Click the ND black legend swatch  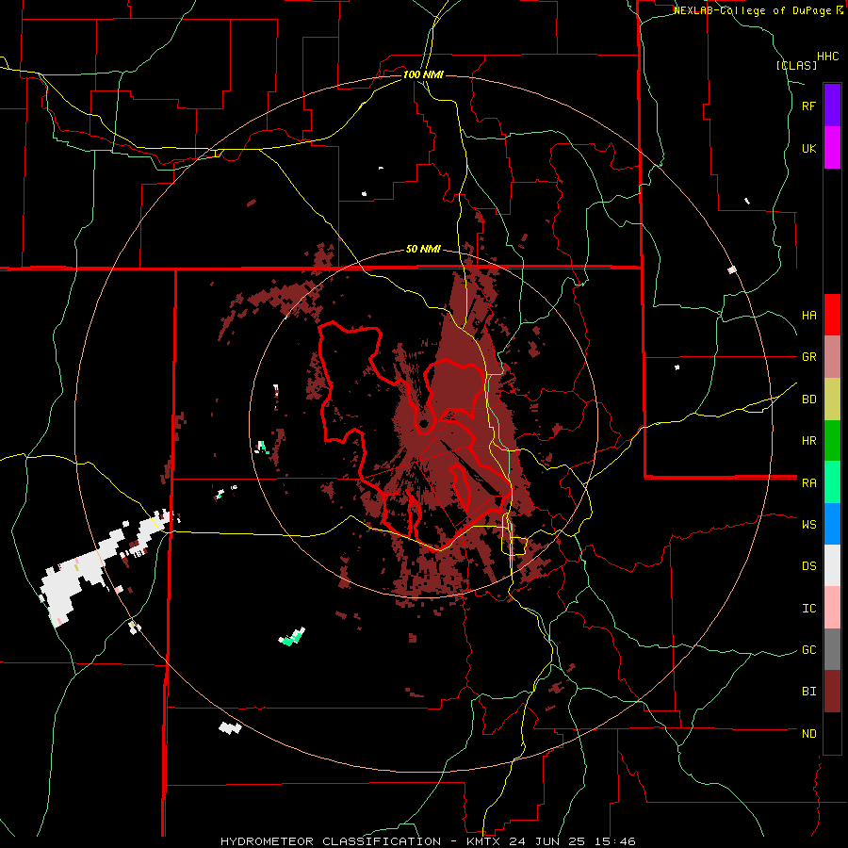coord(832,733)
